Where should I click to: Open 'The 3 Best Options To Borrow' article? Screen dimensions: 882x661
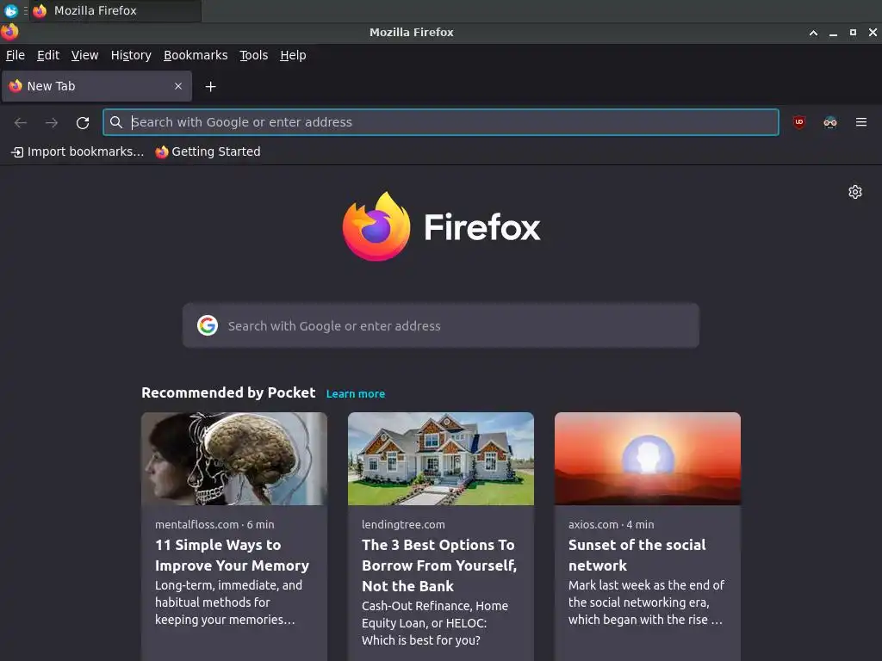(x=439, y=565)
